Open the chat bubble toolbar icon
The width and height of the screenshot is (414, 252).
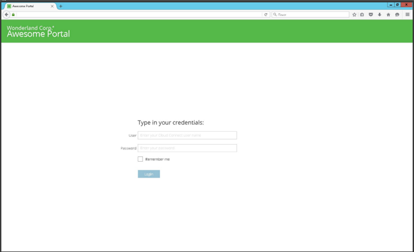point(397,15)
